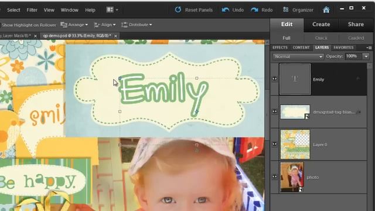Screen dimensions: 375x211
Task: Click the style icon on the Emily layer
Action: 358,79
